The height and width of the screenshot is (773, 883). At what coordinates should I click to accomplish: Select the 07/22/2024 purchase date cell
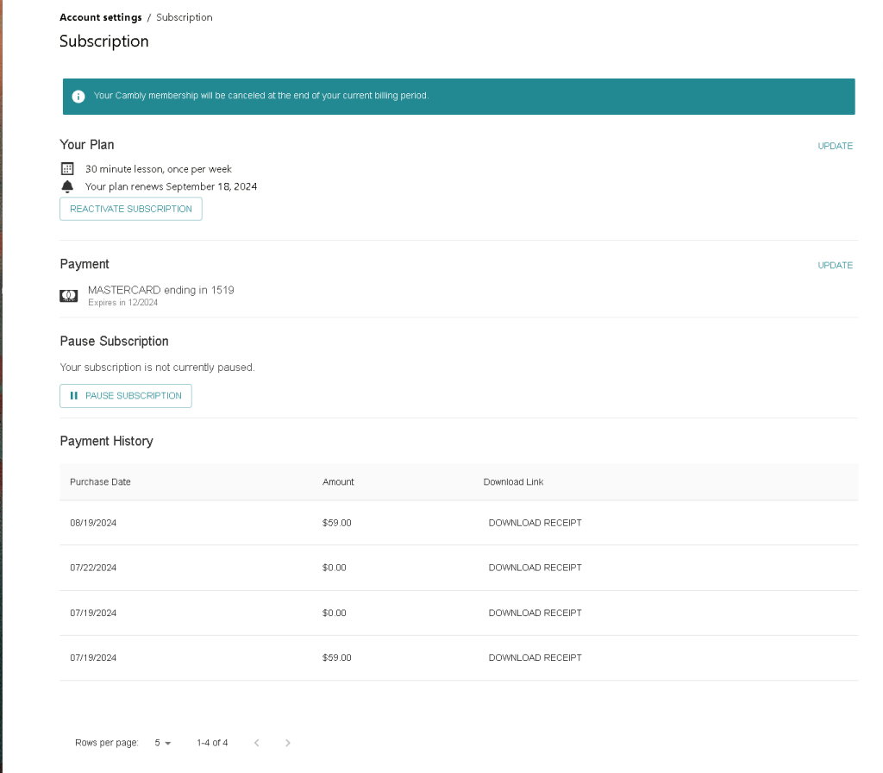pyautogui.click(x=93, y=568)
